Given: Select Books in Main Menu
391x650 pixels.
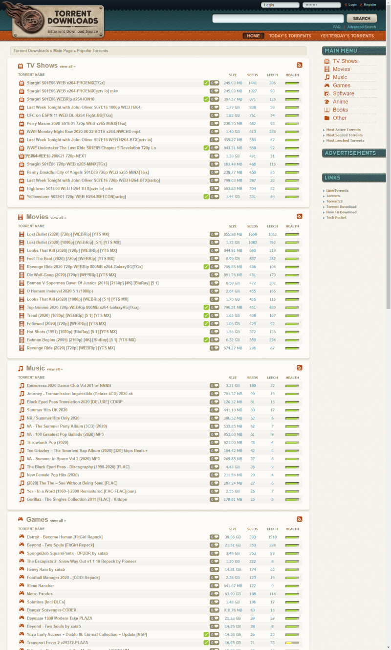Looking at the screenshot, I should click(x=340, y=110).
